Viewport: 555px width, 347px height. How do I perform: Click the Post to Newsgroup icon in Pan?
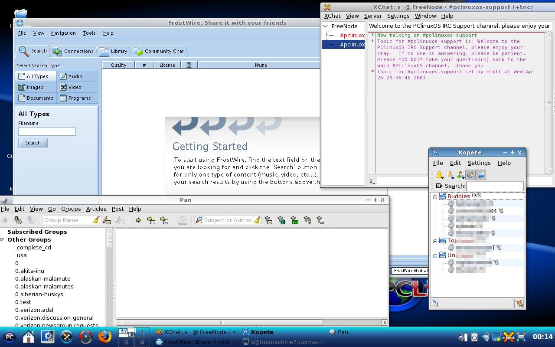pyautogui.click(x=107, y=220)
